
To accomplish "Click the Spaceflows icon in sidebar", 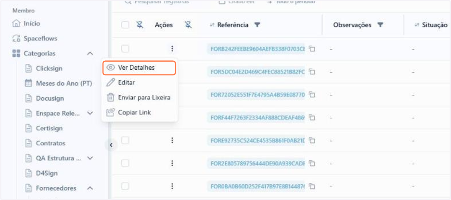I will point(16,38).
